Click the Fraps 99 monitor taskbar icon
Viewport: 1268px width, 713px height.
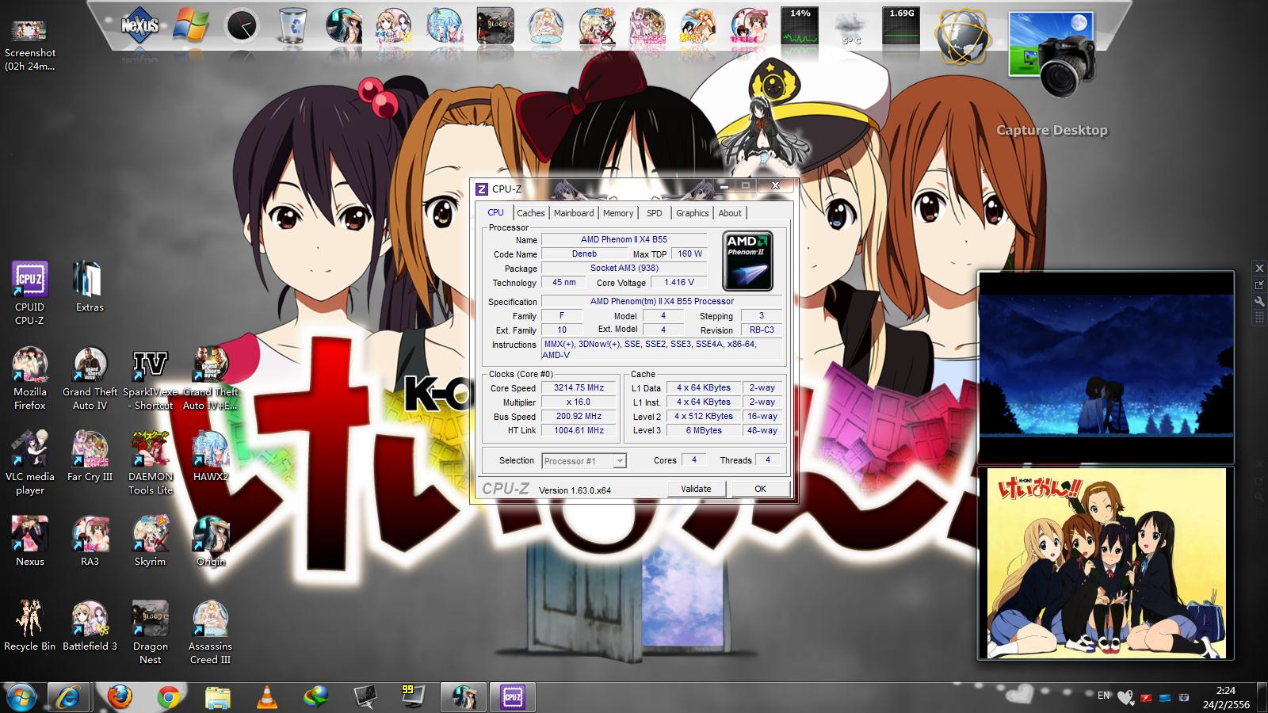pyautogui.click(x=414, y=697)
